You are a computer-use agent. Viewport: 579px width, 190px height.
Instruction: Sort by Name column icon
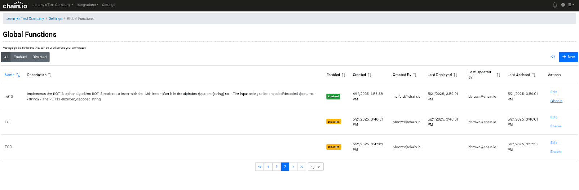(x=18, y=75)
